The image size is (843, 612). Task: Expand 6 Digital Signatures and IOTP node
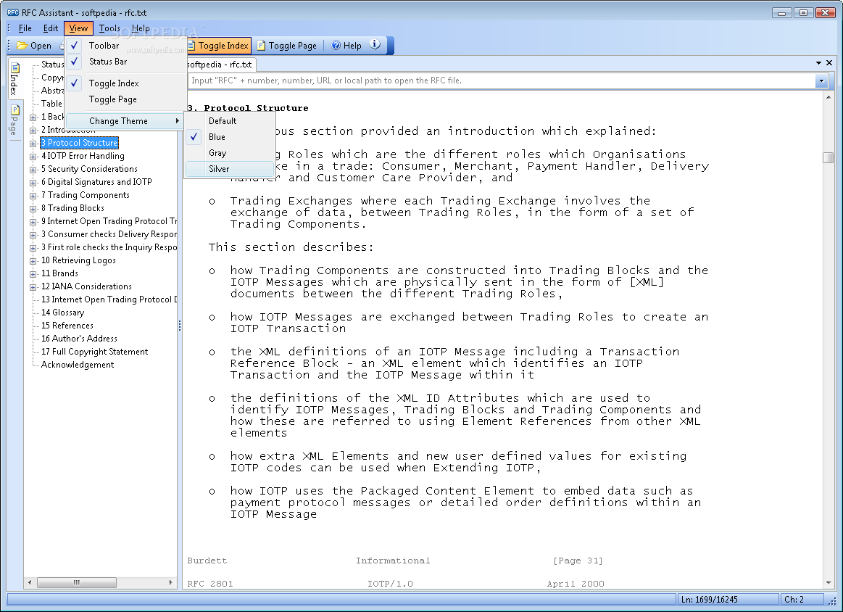[x=33, y=182]
